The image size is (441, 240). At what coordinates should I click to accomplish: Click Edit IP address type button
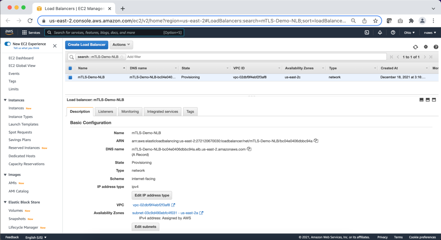click(152, 196)
